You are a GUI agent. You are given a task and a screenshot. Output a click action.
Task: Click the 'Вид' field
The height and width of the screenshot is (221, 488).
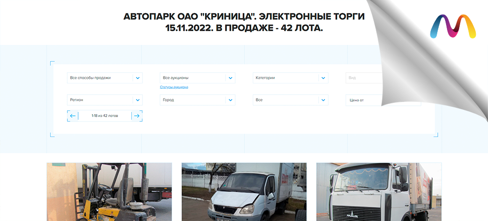(364, 78)
